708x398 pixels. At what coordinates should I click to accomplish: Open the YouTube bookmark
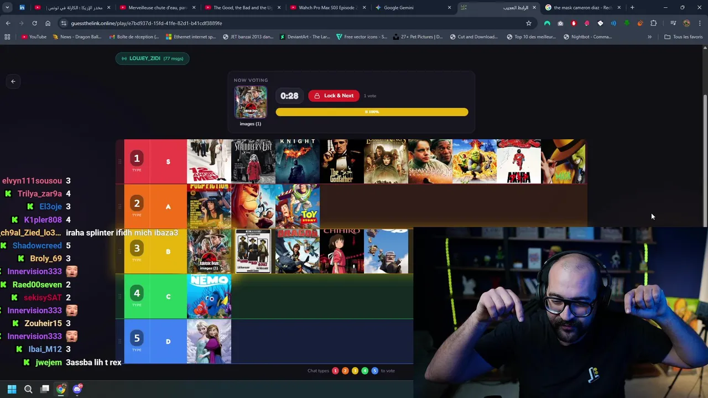(x=34, y=37)
